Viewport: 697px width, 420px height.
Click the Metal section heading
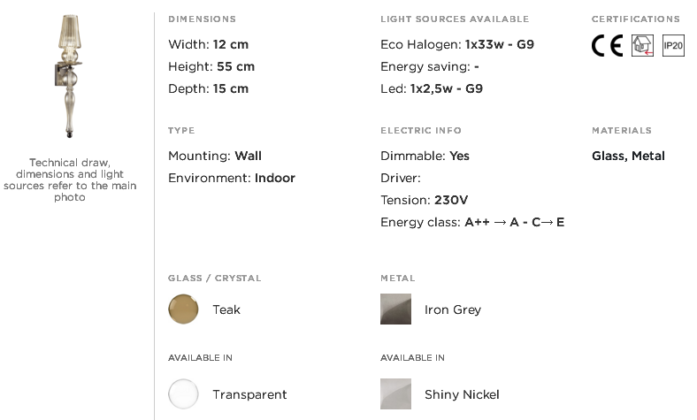click(x=397, y=279)
